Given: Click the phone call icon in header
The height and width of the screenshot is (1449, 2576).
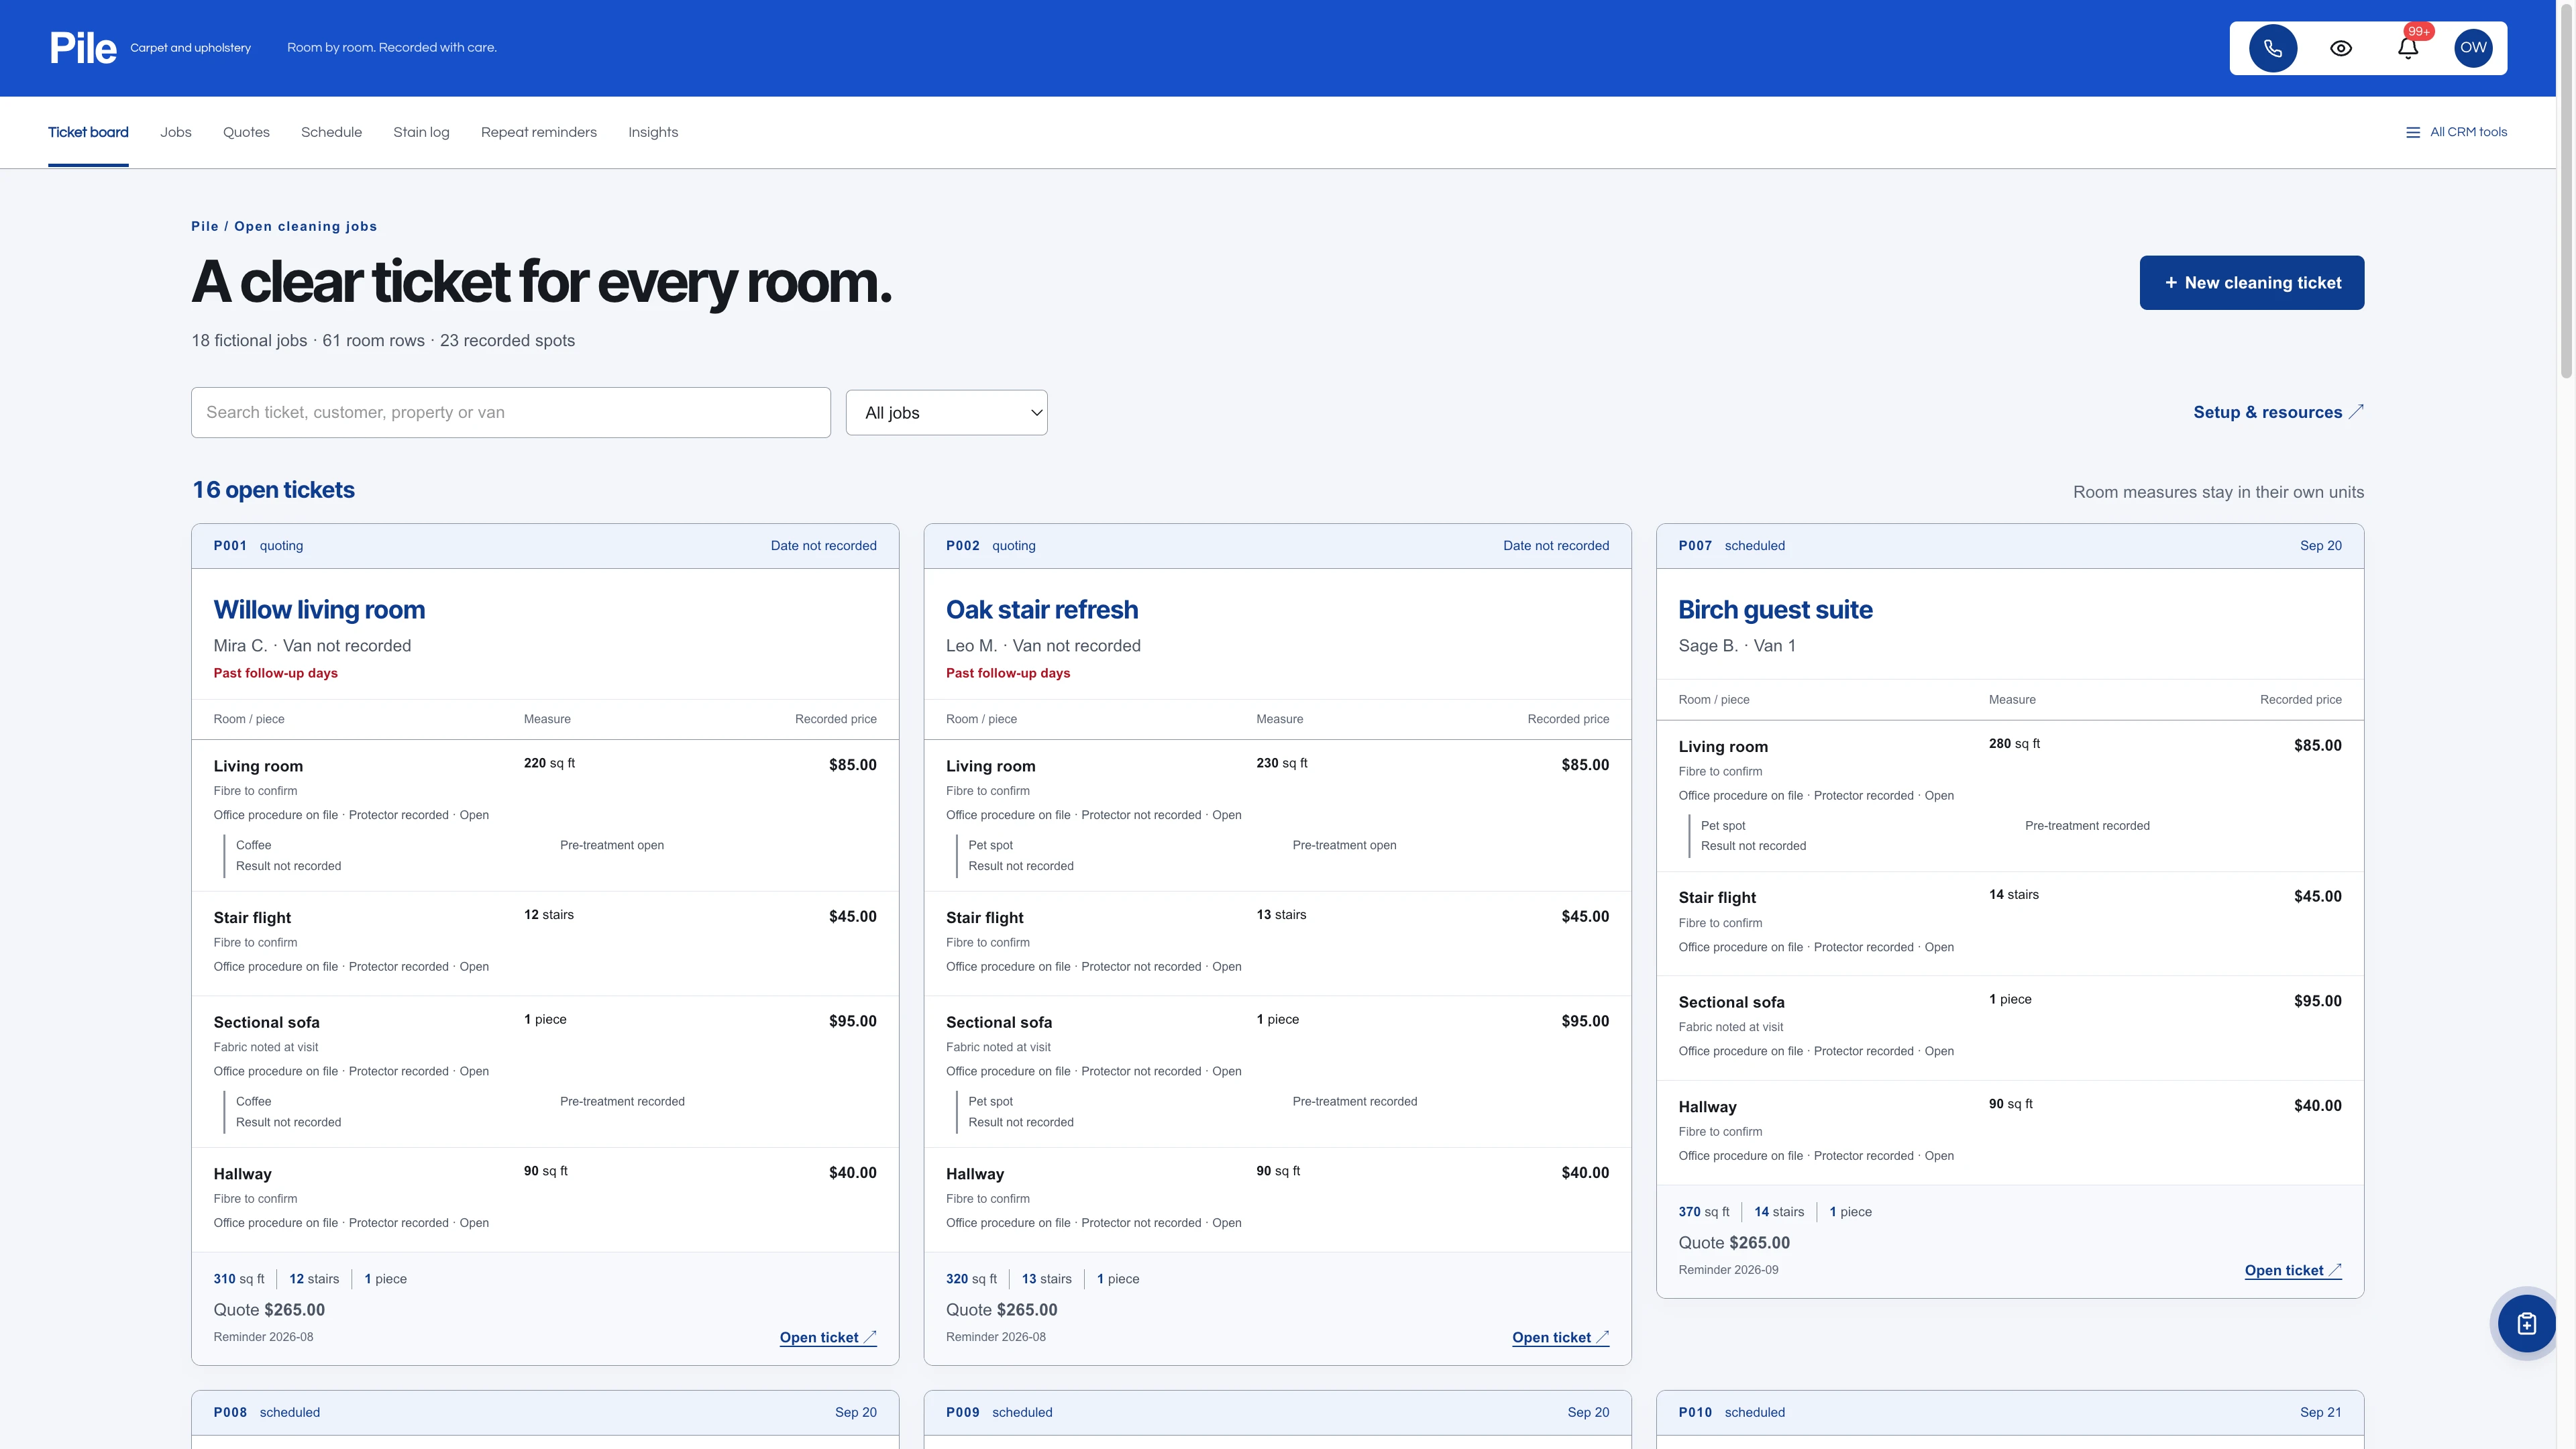Looking at the screenshot, I should [x=2273, y=48].
